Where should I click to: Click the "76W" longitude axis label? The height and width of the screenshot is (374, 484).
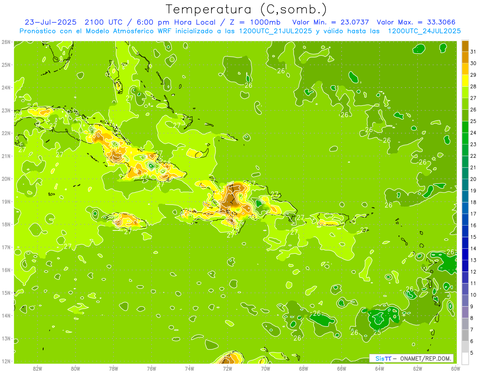click(x=152, y=368)
